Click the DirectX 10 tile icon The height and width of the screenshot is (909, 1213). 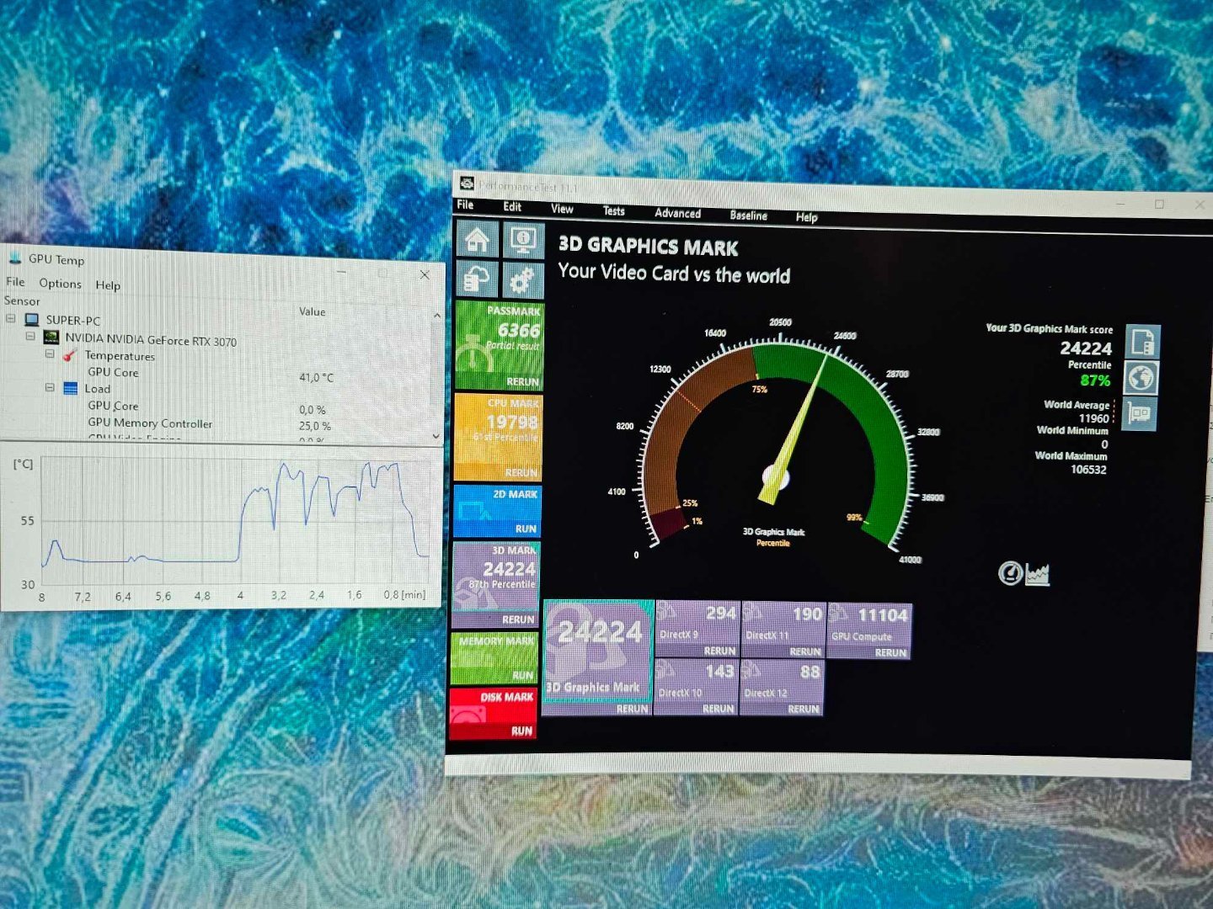(x=665, y=670)
